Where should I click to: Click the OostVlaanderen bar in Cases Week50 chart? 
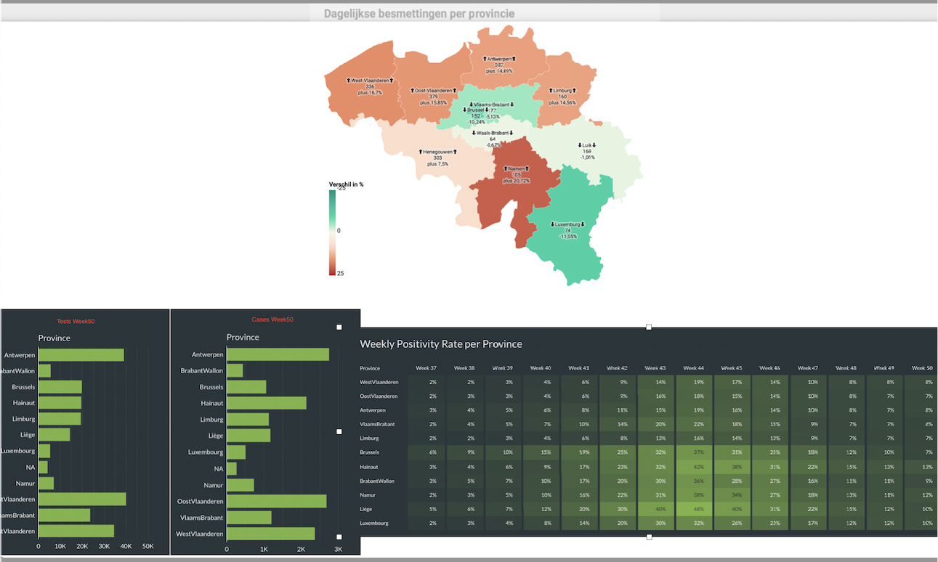click(276, 501)
